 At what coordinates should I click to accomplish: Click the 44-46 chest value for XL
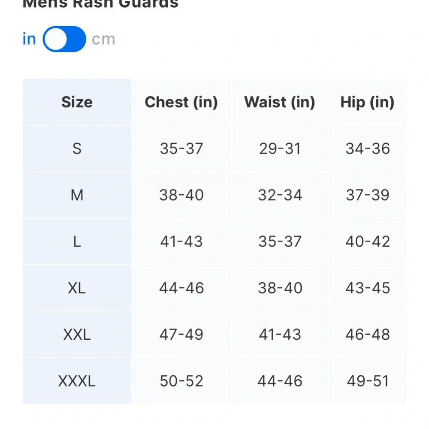tap(181, 288)
